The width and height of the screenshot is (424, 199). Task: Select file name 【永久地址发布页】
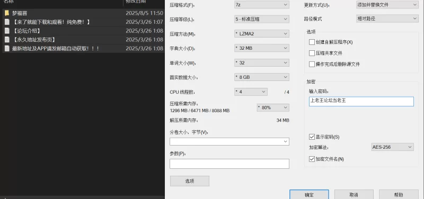click(x=34, y=40)
